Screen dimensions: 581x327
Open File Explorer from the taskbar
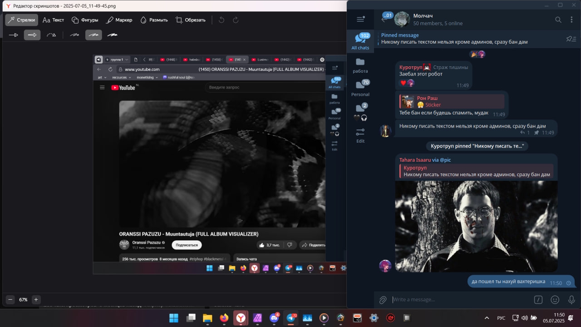[x=207, y=318]
